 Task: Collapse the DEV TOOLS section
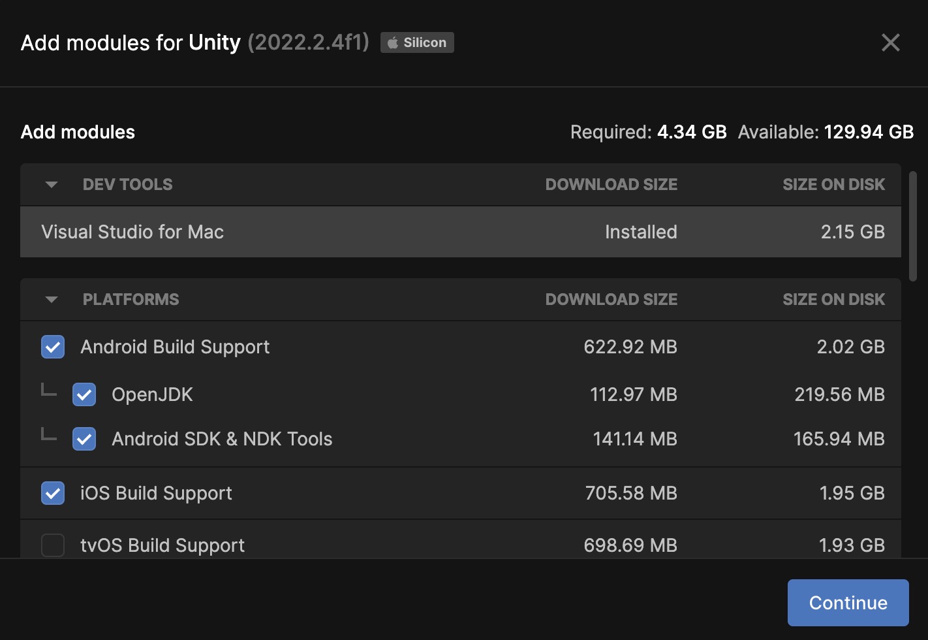pos(51,184)
